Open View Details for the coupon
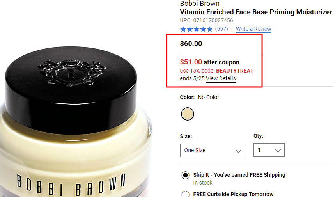The width and height of the screenshot is (333, 197). point(221,79)
